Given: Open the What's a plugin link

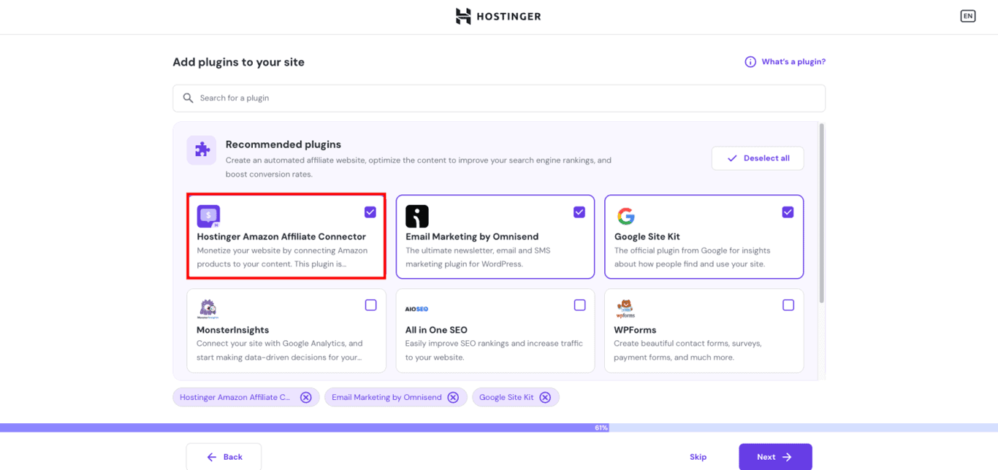Looking at the screenshot, I should 793,61.
